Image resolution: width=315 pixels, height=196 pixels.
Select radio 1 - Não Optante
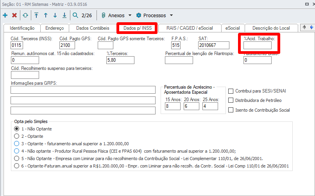coord(17,128)
